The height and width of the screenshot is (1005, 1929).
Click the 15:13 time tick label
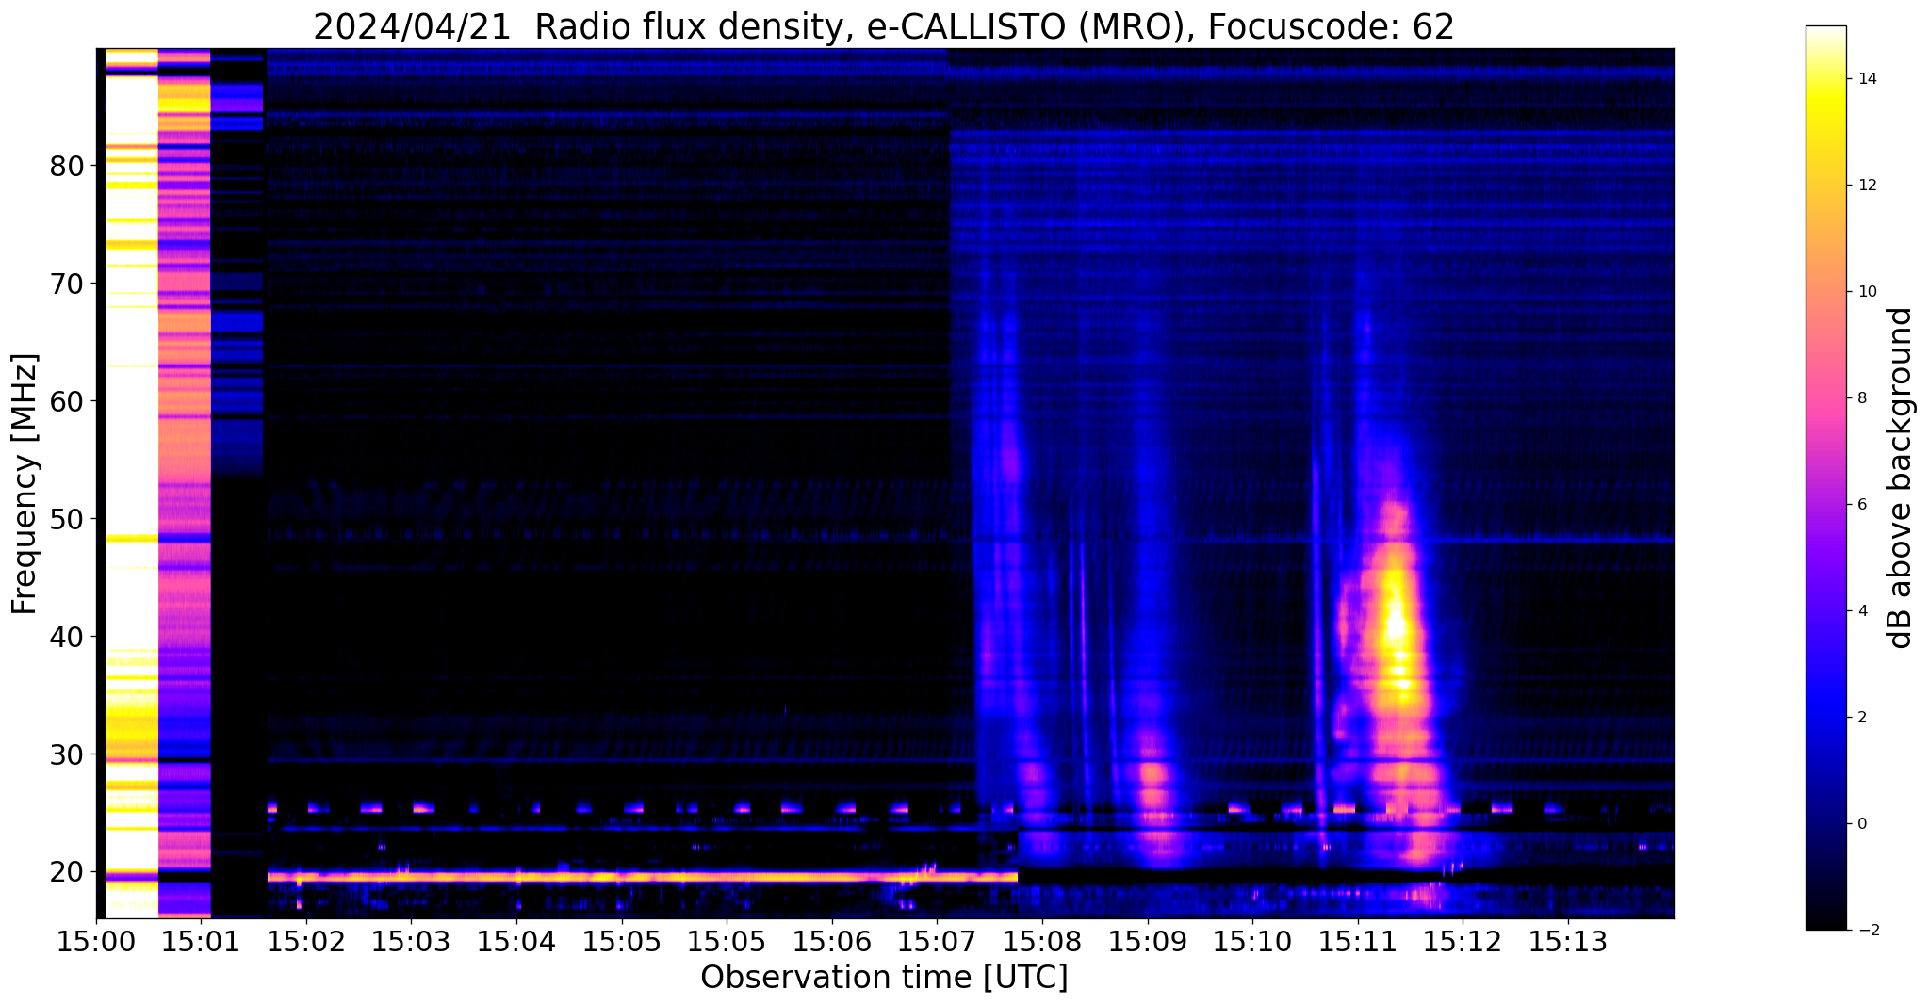(1568, 940)
